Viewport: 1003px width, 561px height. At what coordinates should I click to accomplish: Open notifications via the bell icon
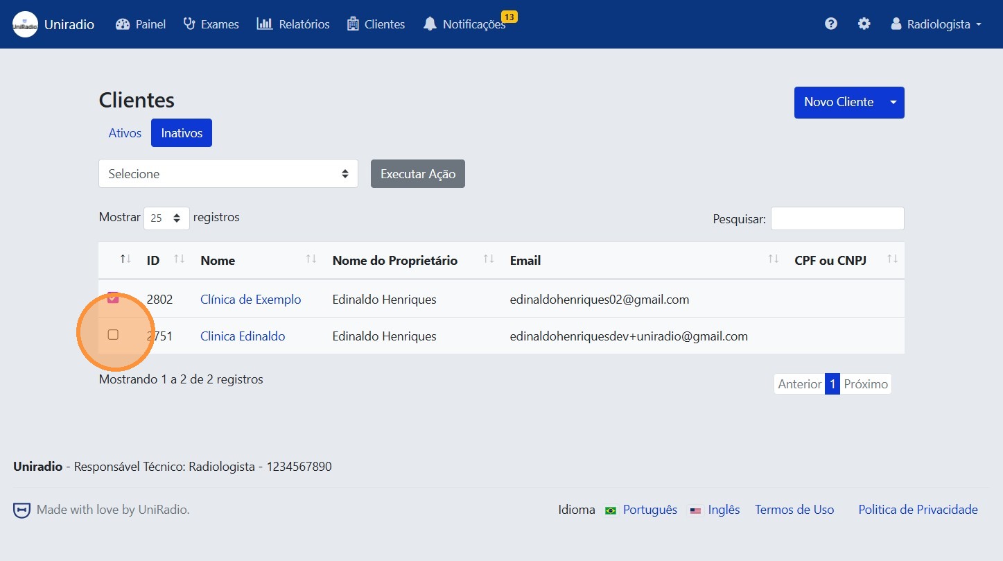pyautogui.click(x=430, y=24)
